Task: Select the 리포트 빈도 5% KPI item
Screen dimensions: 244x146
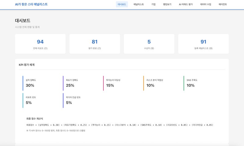Action: pos(41,100)
